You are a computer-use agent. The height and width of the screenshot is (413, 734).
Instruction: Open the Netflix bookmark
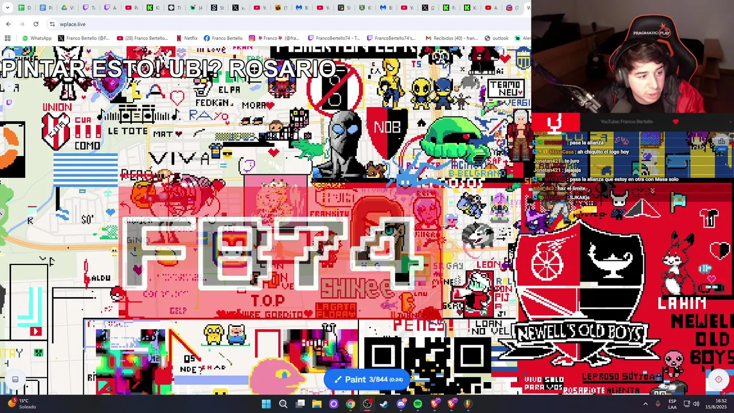[187, 38]
